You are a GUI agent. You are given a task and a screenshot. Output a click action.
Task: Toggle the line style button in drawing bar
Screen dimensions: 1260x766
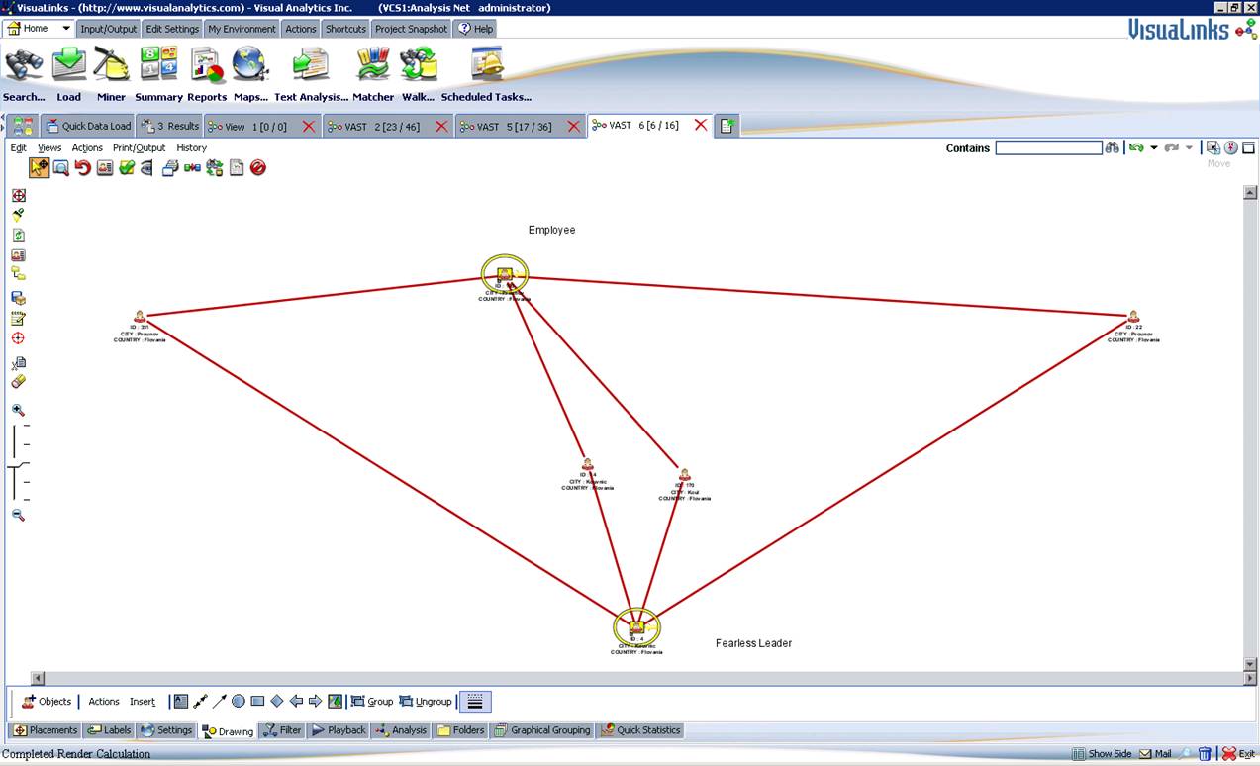pos(475,702)
